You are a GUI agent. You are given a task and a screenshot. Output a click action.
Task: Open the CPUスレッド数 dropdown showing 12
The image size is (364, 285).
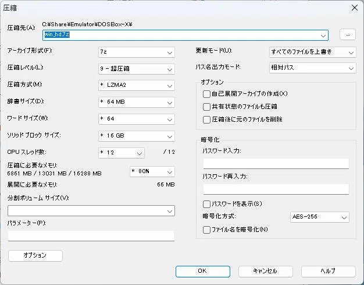(x=122, y=153)
